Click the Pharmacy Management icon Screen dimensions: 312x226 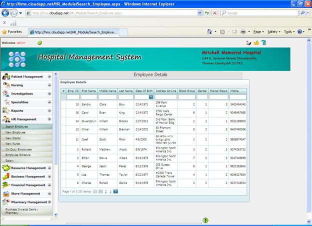click(6, 202)
